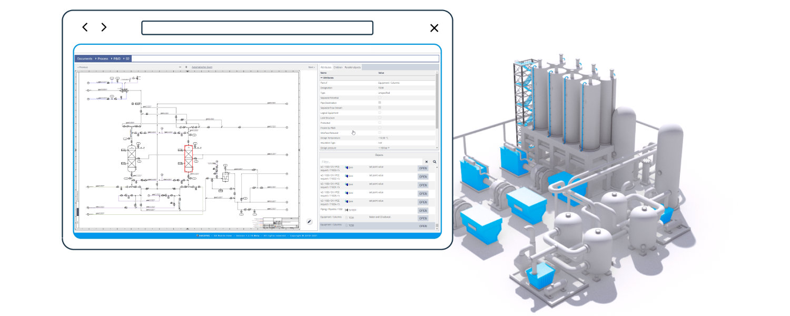Switch to the Parallel objects tab

[x=352, y=67]
